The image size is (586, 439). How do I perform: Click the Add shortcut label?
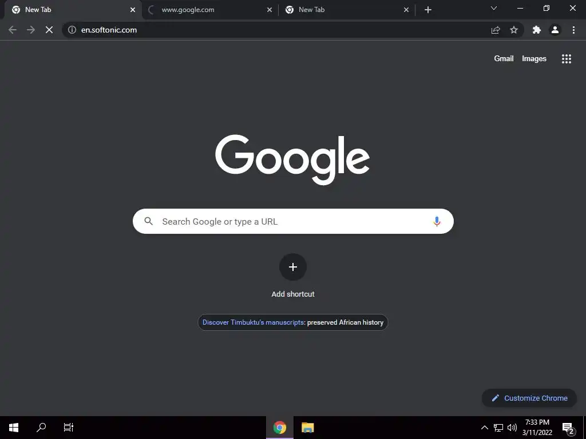coord(293,294)
